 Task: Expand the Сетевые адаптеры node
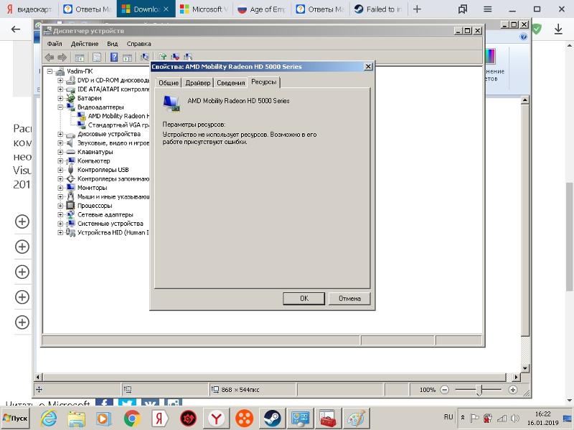tap(60, 214)
